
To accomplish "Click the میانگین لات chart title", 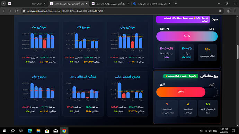I will (39, 27).
